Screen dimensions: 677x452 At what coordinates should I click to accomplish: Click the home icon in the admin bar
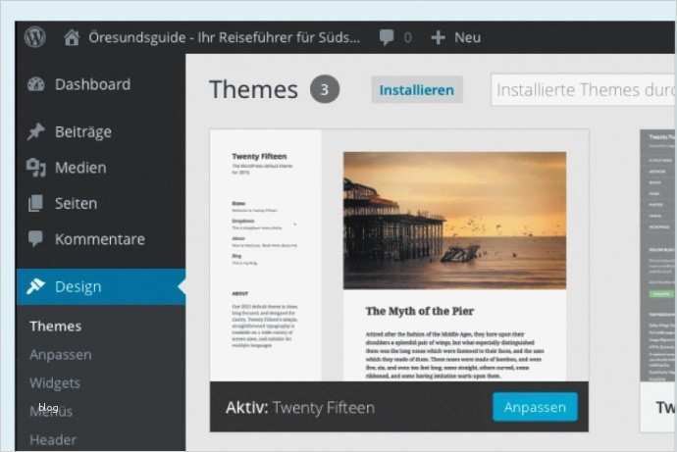pyautogui.click(x=72, y=37)
